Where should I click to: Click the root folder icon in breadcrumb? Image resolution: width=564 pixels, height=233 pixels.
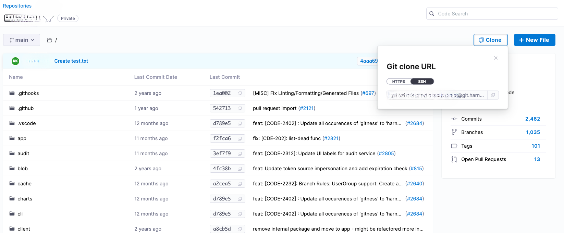pyautogui.click(x=50, y=40)
